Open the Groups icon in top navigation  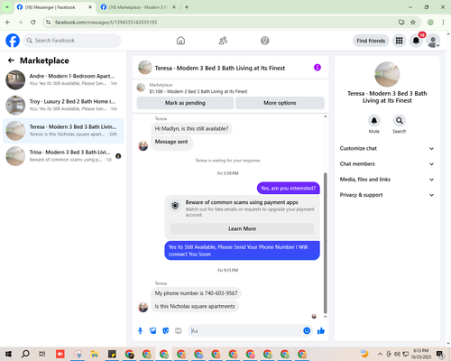[x=265, y=41]
